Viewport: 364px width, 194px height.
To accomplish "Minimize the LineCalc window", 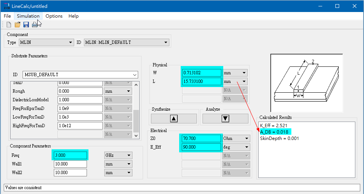I will point(320,6).
